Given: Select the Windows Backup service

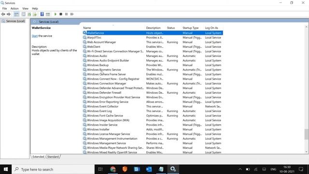Looking at the screenshot, I should 153,65.
